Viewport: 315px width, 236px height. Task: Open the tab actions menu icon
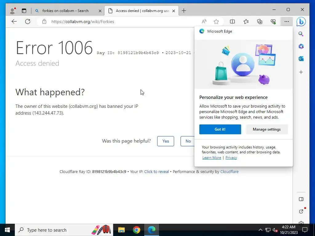[x=24, y=11]
